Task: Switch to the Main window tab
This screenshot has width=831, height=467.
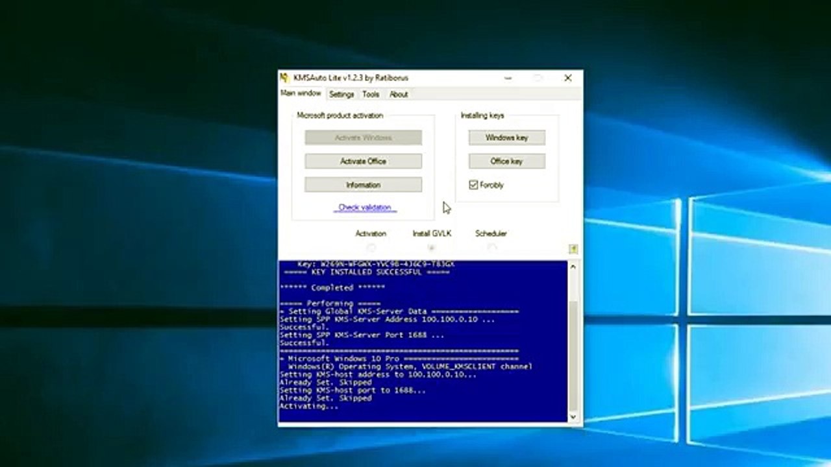Action: tap(301, 93)
